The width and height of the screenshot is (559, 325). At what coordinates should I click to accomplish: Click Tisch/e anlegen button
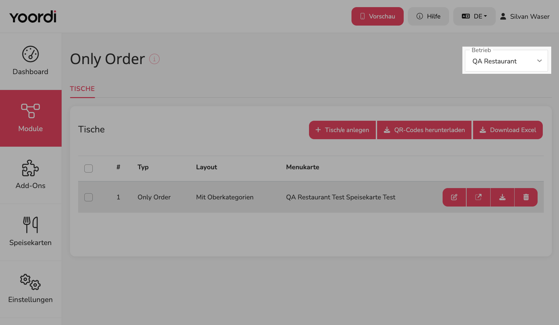[342, 130]
